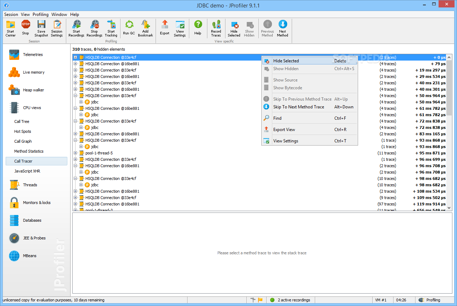Click the trace list vertical scrollbar thumb
Screen dimensions: 457x306
coord(449,87)
